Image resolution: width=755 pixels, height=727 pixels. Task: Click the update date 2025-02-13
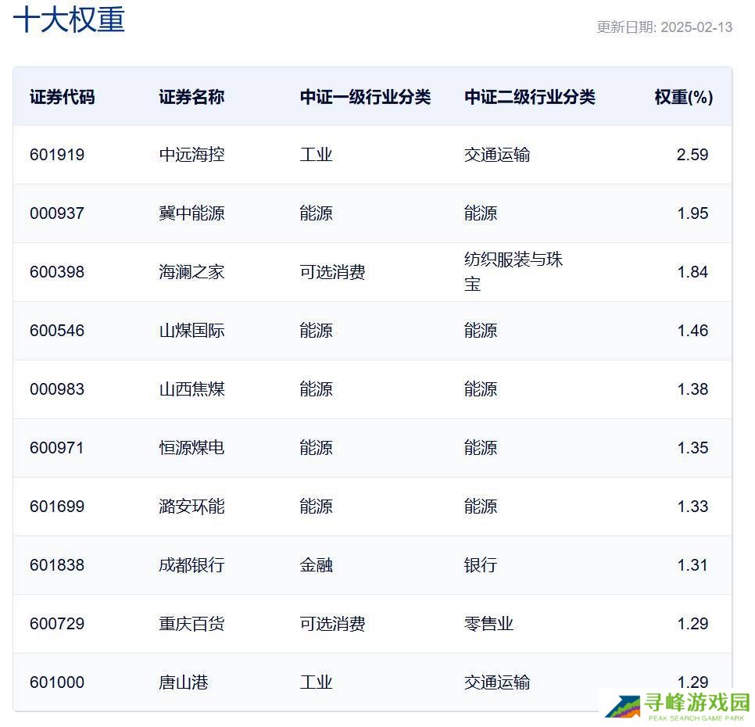click(x=696, y=27)
